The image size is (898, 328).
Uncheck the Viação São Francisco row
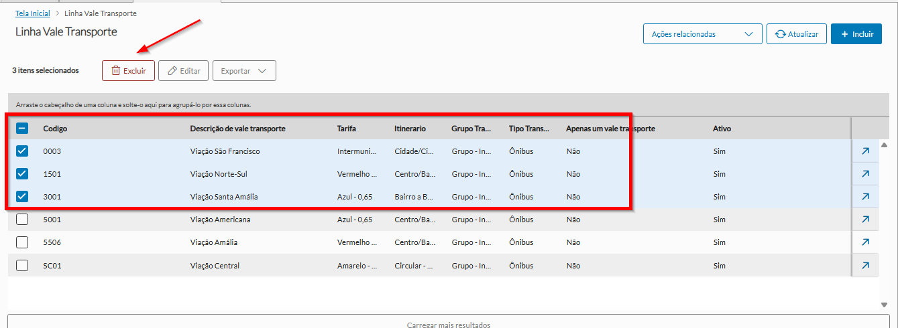[22, 151]
